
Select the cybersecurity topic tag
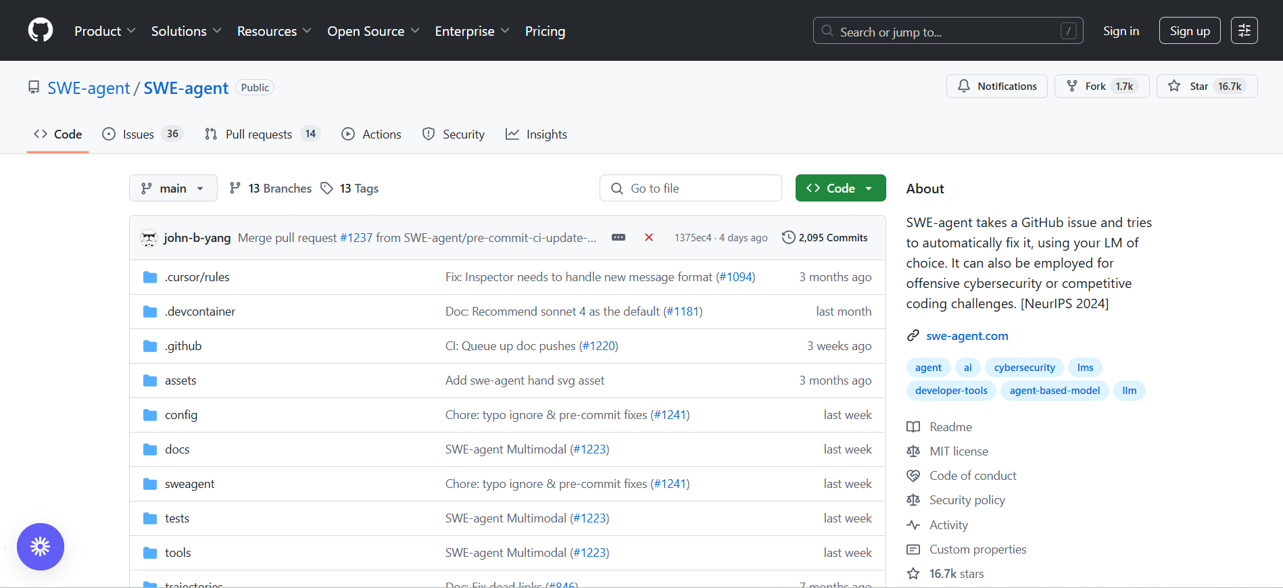click(x=1024, y=367)
